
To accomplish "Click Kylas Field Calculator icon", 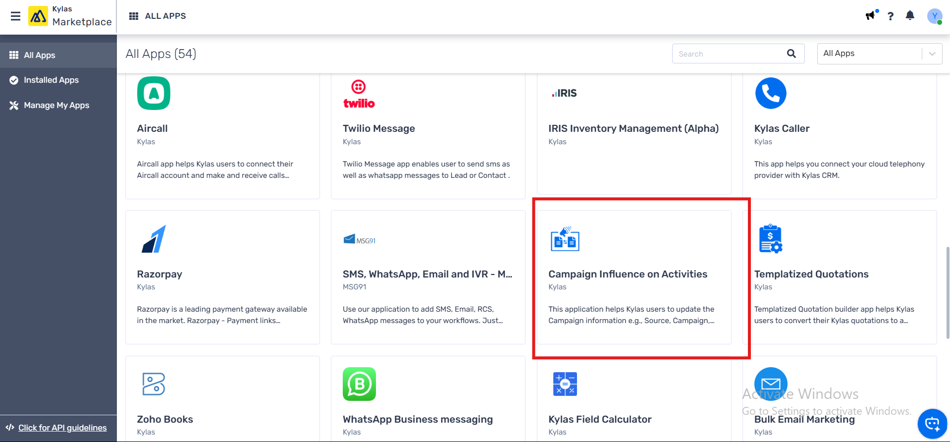I will [565, 384].
